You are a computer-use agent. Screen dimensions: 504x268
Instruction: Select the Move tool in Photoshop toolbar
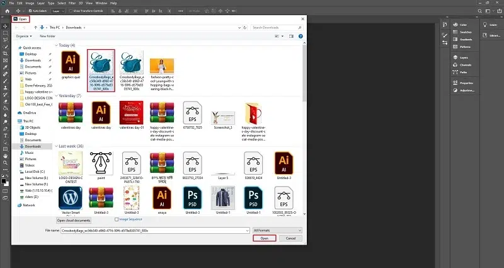point(5,26)
